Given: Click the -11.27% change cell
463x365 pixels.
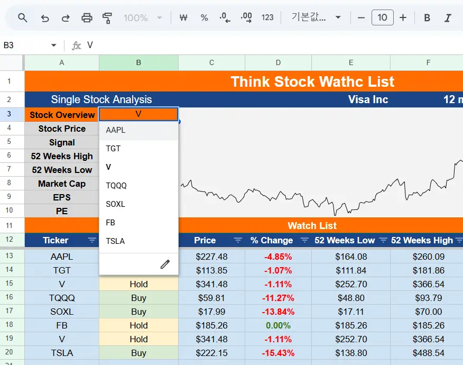Looking at the screenshot, I should (278, 298).
